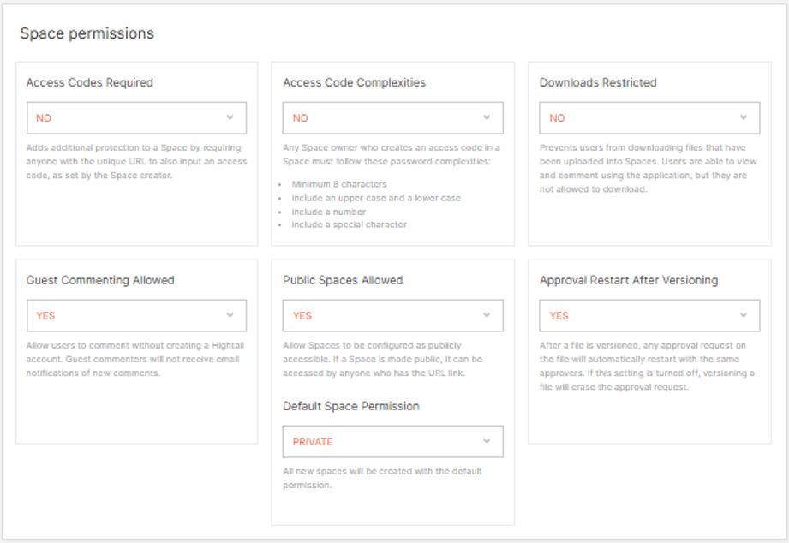The height and width of the screenshot is (543, 789).
Task: Click the 'include a special character' bullet
Action: click(350, 224)
